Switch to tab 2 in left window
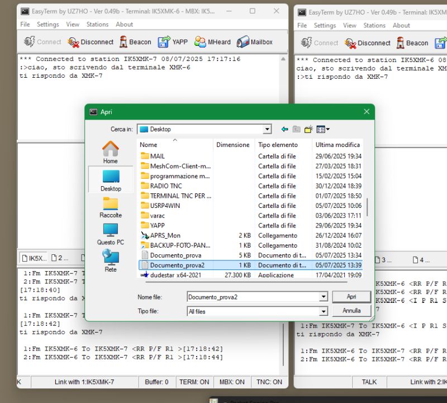The width and height of the screenshot is (447, 403). click(60, 258)
